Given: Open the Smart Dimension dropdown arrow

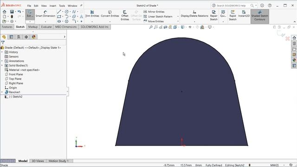Looking at the screenshot, I should [x=45, y=22].
